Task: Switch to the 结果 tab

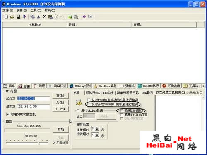Action: coord(24,86)
